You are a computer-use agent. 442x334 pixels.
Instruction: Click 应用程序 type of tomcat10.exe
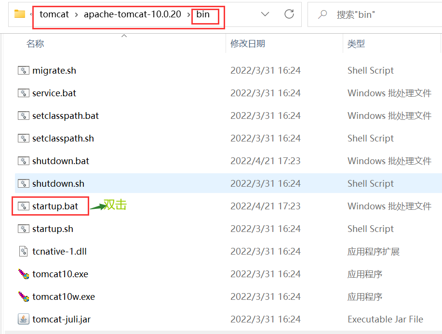pos(365,274)
